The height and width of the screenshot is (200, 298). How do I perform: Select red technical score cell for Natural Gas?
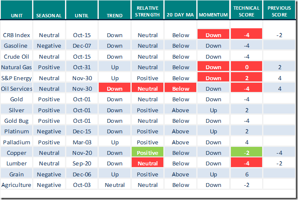pyautogui.click(x=246, y=67)
